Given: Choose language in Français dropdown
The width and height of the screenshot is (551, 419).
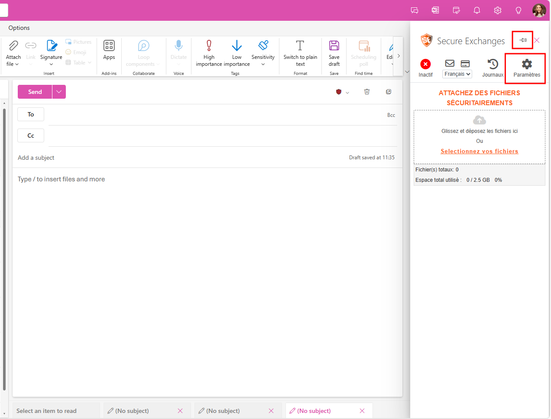Looking at the screenshot, I should click(x=457, y=74).
